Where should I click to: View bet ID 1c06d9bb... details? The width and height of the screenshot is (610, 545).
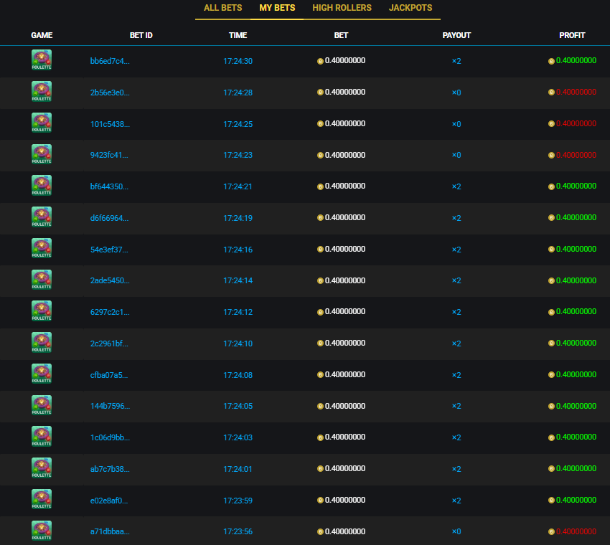[110, 437]
